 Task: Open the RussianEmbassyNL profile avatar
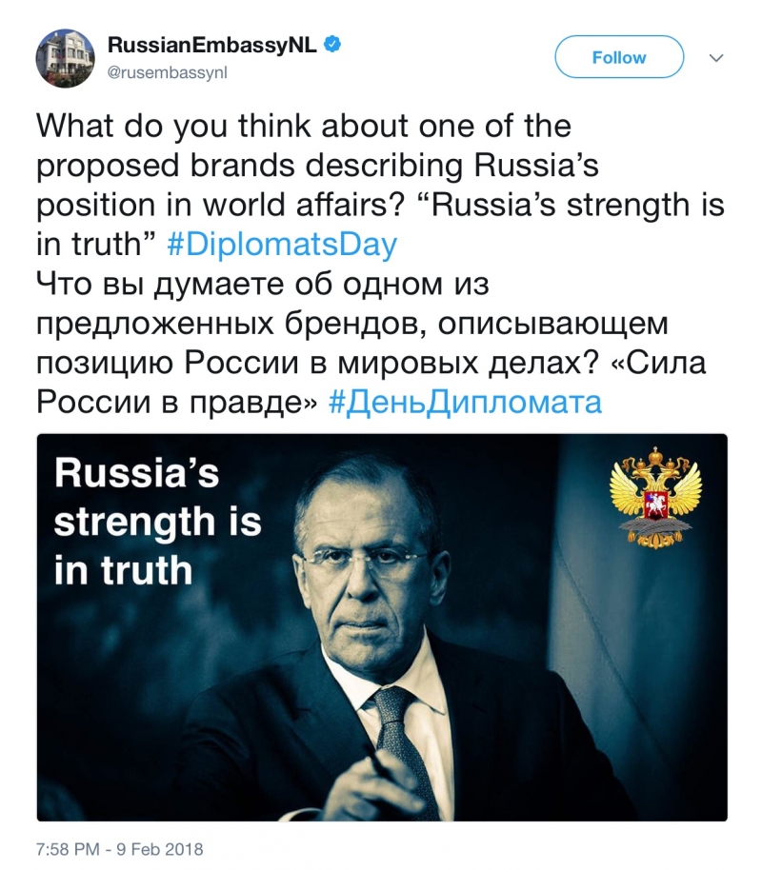[x=65, y=57]
